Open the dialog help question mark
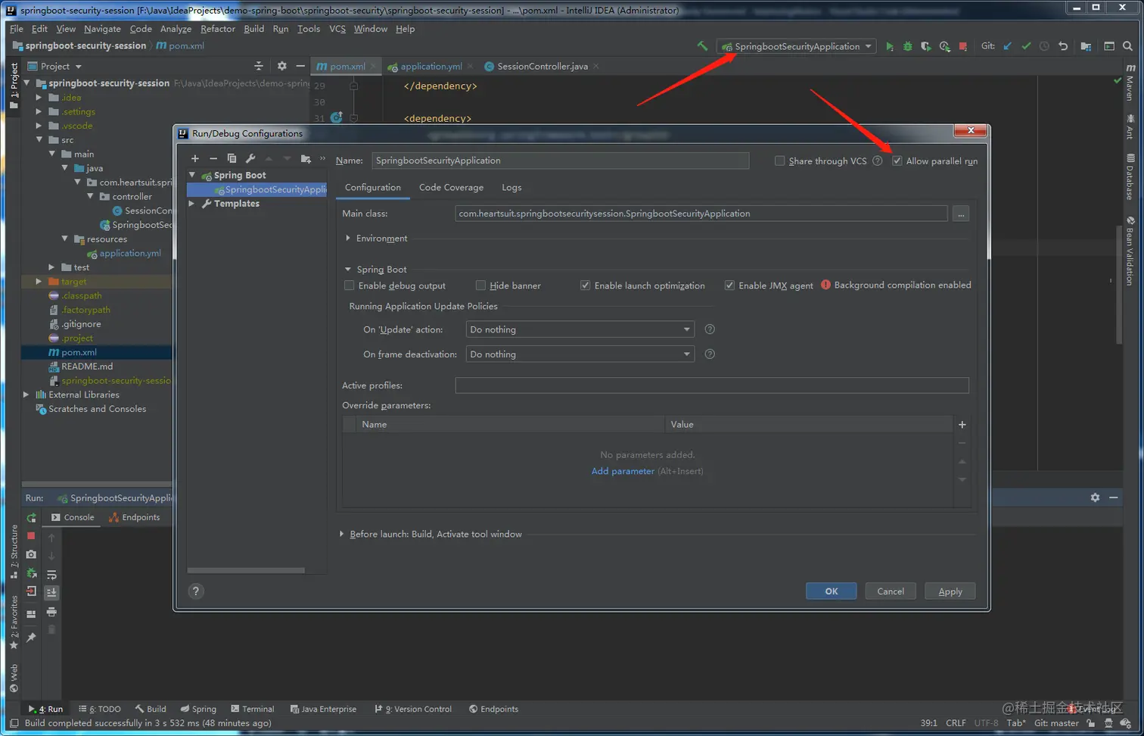 pos(196,591)
